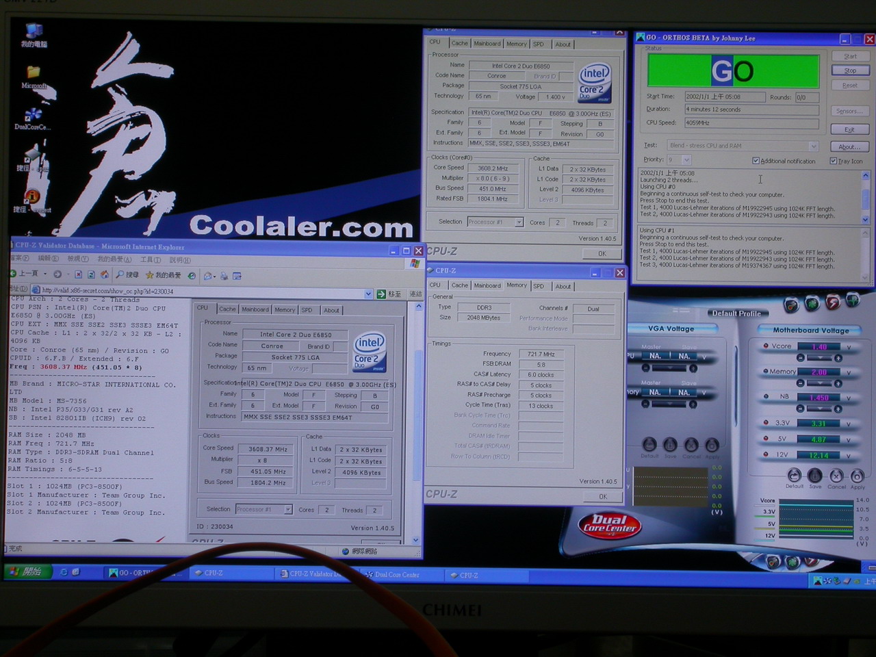Decrease Vcore voltage with minus icon
876x657 pixels.
pyautogui.click(x=800, y=358)
